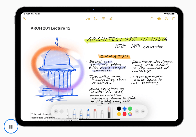Add a table to the note

pyautogui.click(x=104, y=19)
